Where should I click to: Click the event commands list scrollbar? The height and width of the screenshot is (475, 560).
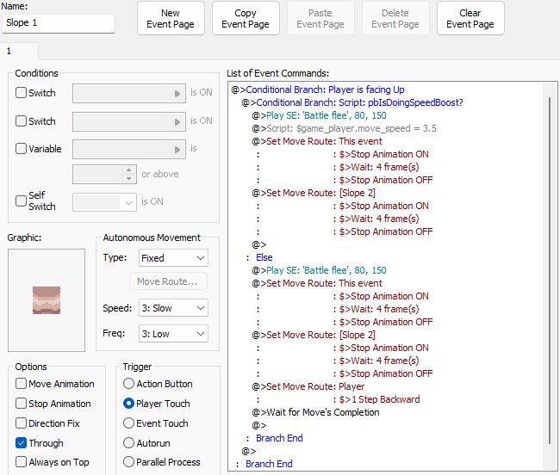[x=550, y=271]
